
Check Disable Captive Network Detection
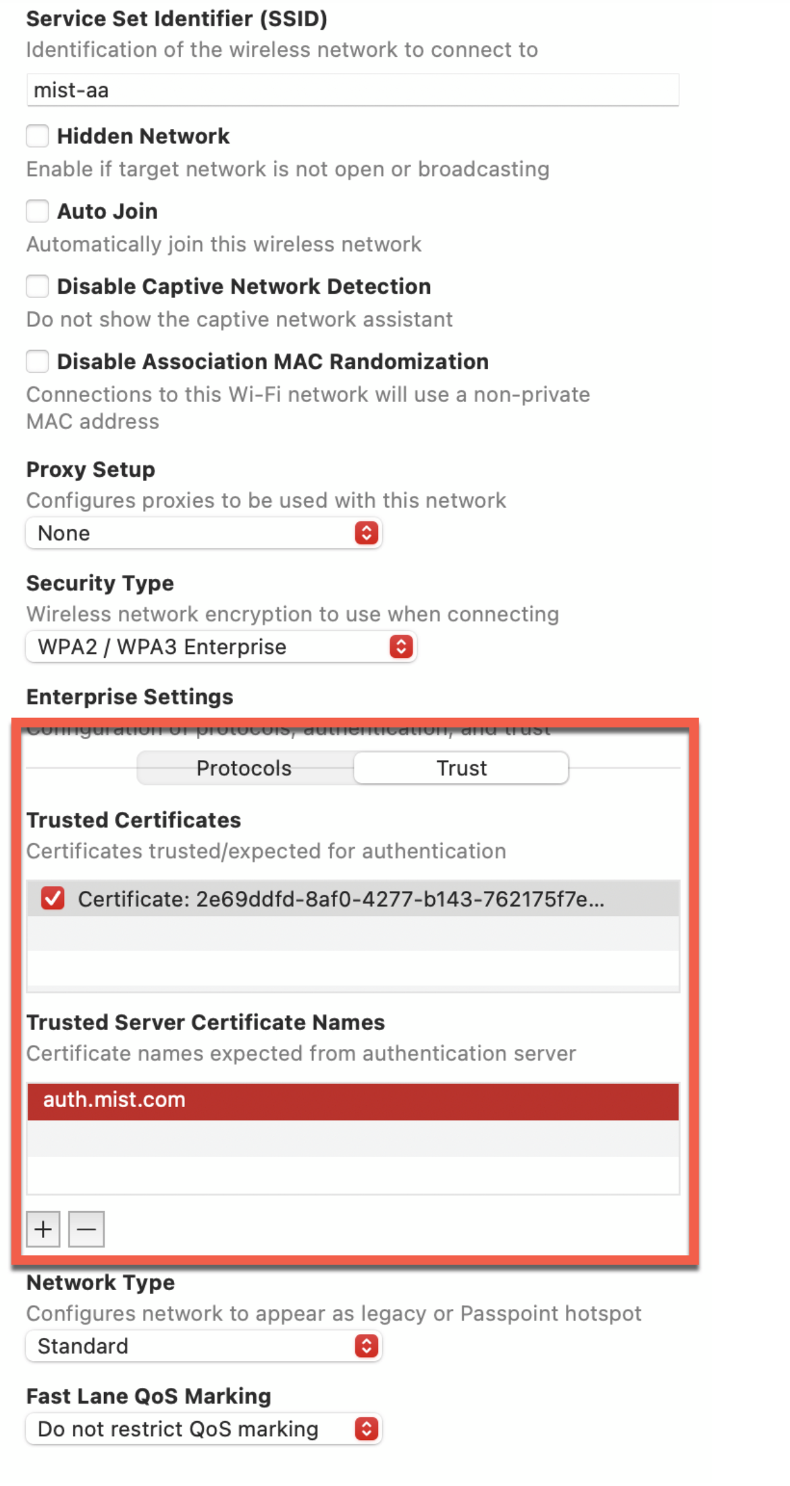(x=38, y=286)
